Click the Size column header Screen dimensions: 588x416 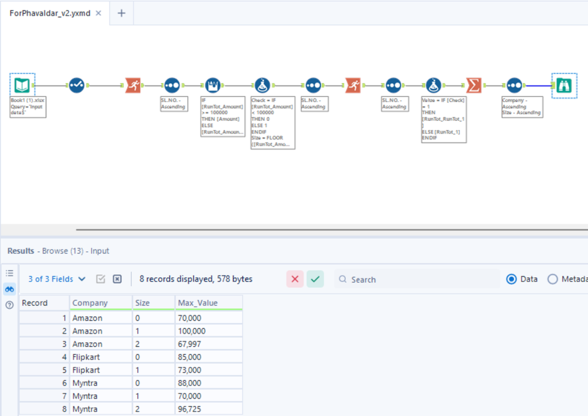(x=154, y=303)
